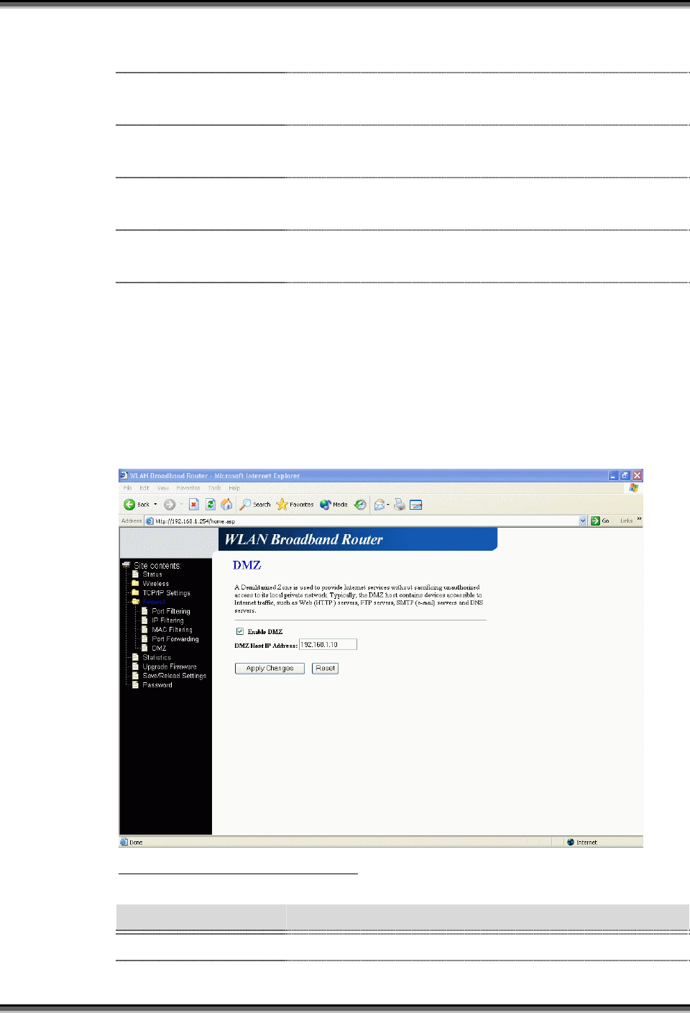Image resolution: width=690 pixels, height=1013 pixels.
Task: Click the Windows flag logo throbber
Action: pyautogui.click(x=634, y=488)
